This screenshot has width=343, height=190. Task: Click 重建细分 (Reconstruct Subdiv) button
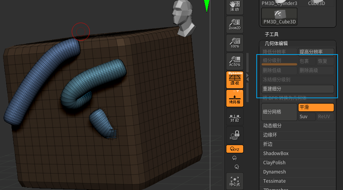(x=298, y=89)
